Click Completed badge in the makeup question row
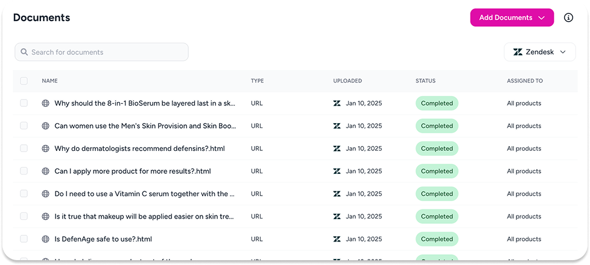Image resolution: width=590 pixels, height=265 pixels. [437, 217]
